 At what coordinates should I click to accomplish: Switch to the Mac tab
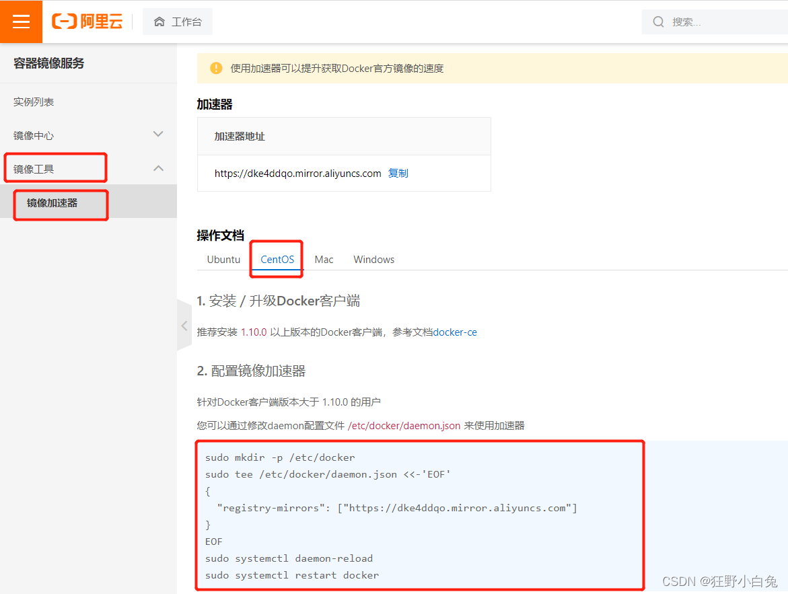click(x=324, y=259)
